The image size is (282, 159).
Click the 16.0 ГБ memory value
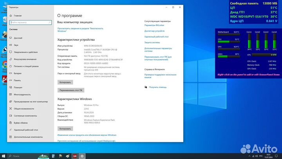click(x=96, y=56)
